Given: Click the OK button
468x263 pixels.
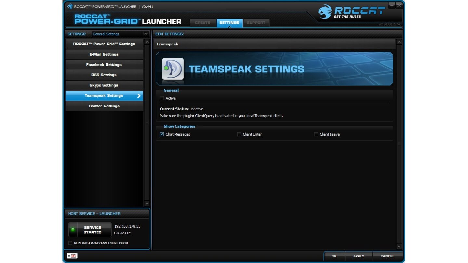Looking at the screenshot, I should tap(334, 256).
